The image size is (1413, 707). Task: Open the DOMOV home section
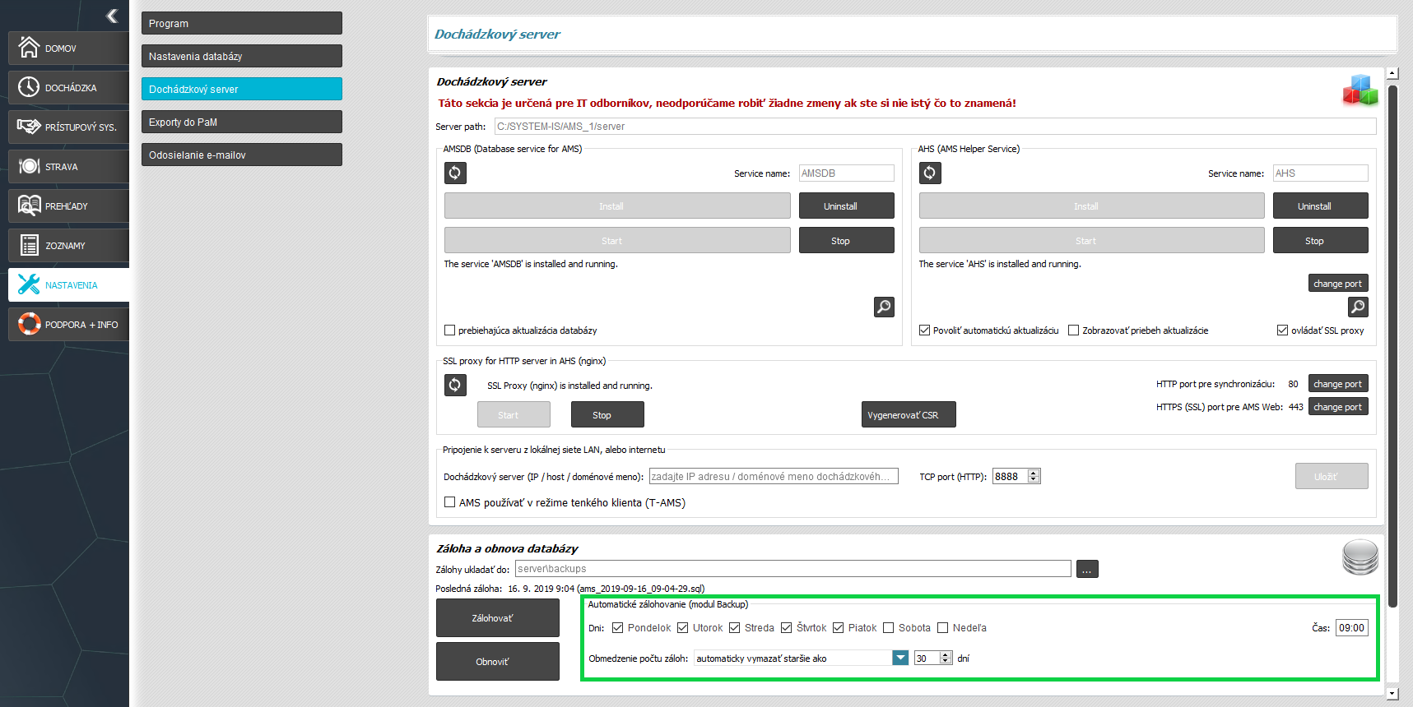pos(68,48)
